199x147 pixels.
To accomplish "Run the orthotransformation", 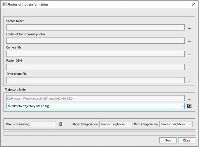I will [168, 140].
